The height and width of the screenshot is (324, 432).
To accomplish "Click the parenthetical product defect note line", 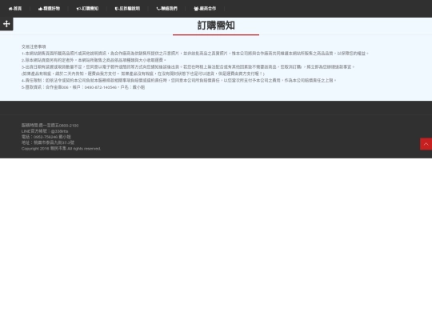I will point(143,74).
